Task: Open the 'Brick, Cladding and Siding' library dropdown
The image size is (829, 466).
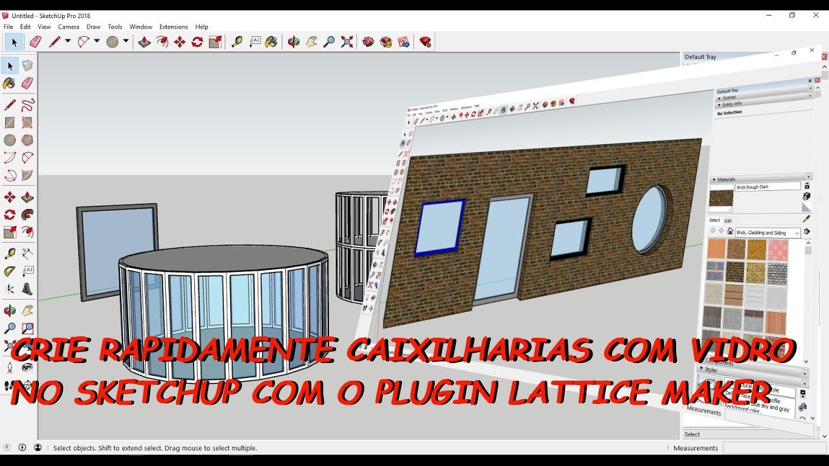Action: tap(797, 233)
